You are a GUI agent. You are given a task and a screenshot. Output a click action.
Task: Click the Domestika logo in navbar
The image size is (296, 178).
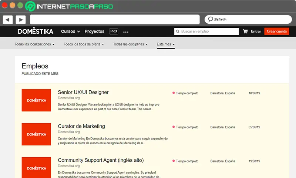tap(36, 31)
